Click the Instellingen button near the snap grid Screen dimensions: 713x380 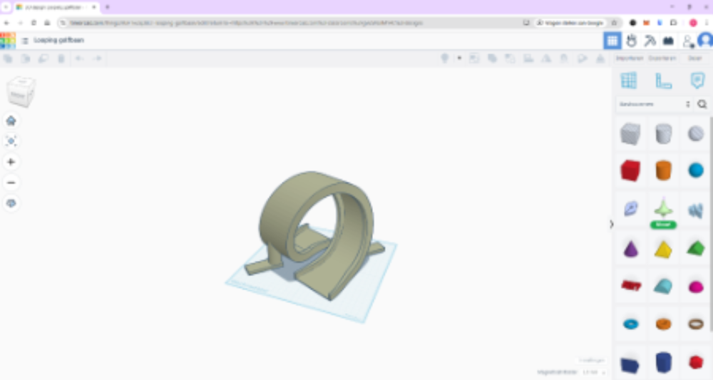[592, 360]
